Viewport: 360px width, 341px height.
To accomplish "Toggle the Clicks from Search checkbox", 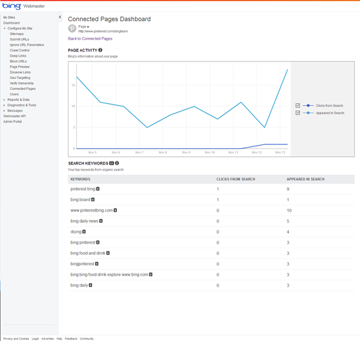I will coord(298,106).
